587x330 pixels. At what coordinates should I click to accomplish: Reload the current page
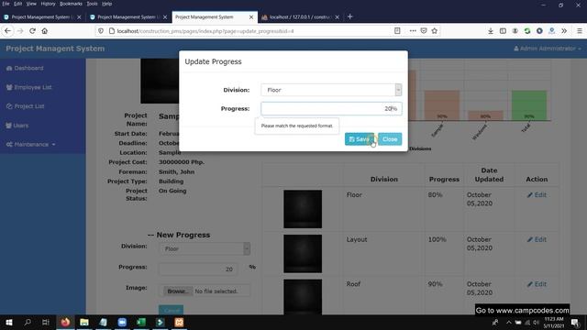[x=33, y=31]
